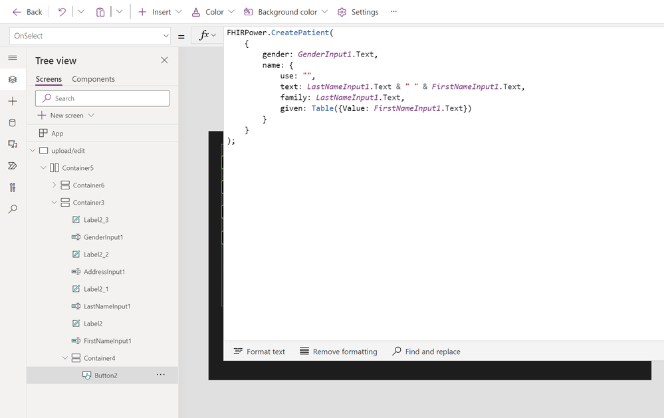Close the Tree view panel
664x418 pixels.
coord(164,60)
